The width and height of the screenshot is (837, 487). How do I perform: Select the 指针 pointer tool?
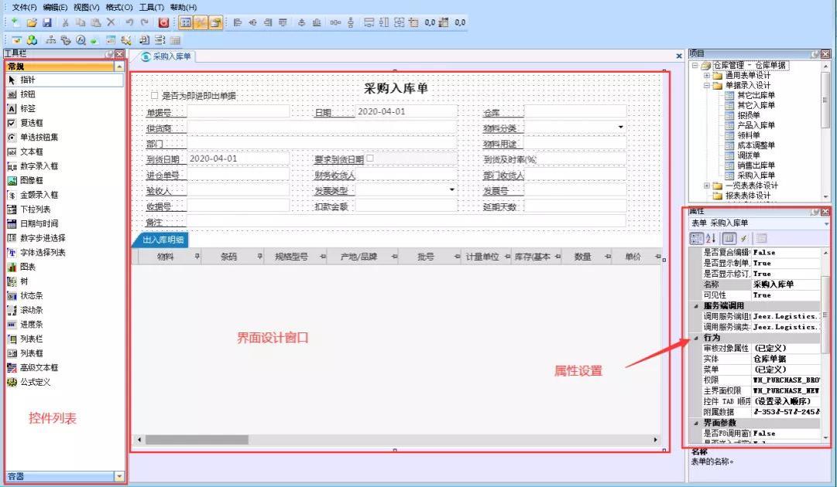click(x=64, y=80)
